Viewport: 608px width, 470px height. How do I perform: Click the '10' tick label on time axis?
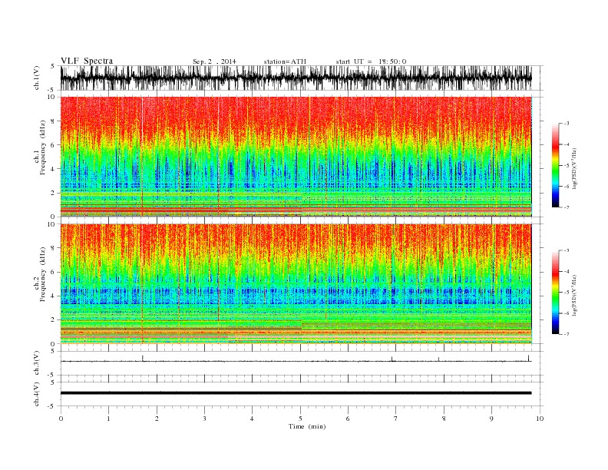coord(540,419)
